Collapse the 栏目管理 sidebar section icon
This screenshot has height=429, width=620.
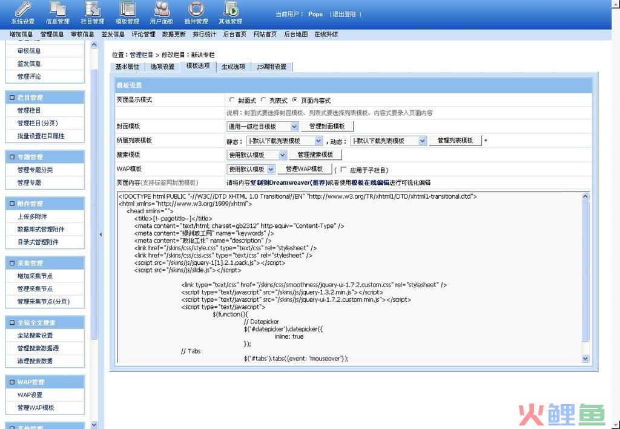tap(12, 98)
